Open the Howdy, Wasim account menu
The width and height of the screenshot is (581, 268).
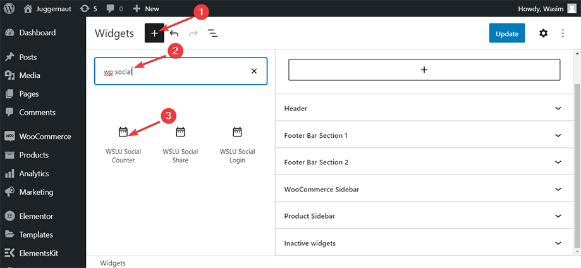547,8
